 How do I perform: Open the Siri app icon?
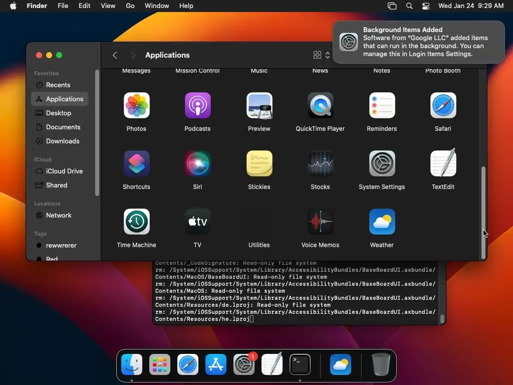click(197, 163)
